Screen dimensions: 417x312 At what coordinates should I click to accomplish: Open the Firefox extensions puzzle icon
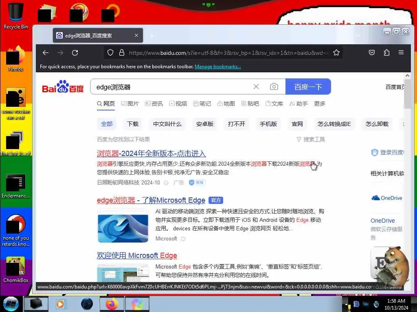click(x=387, y=52)
